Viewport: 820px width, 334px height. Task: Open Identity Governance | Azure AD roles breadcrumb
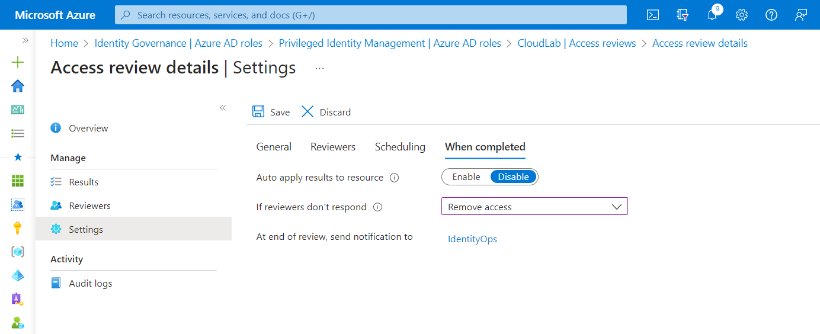click(x=178, y=43)
